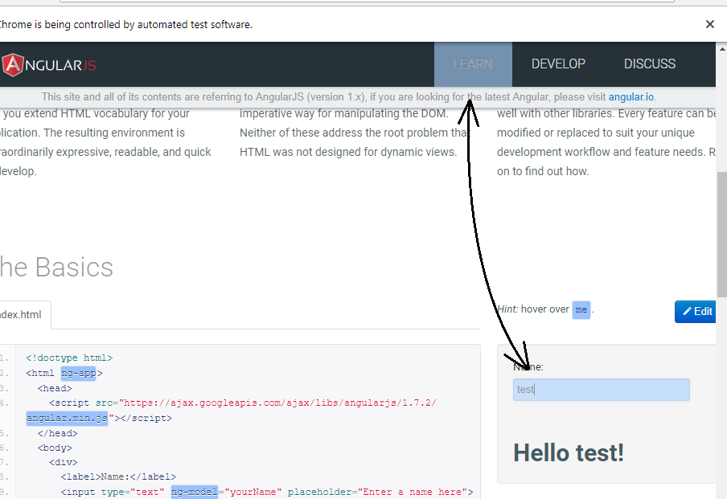This screenshot has width=727, height=499.
Task: Select the index.html tab
Action: [23, 315]
